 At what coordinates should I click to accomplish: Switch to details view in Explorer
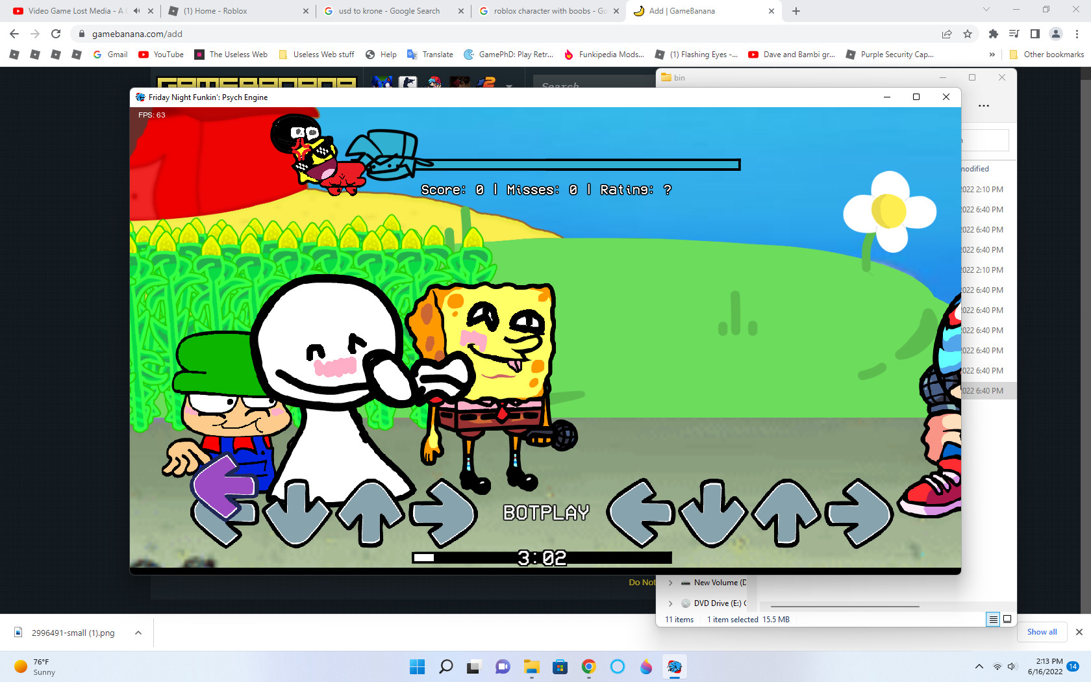(993, 620)
